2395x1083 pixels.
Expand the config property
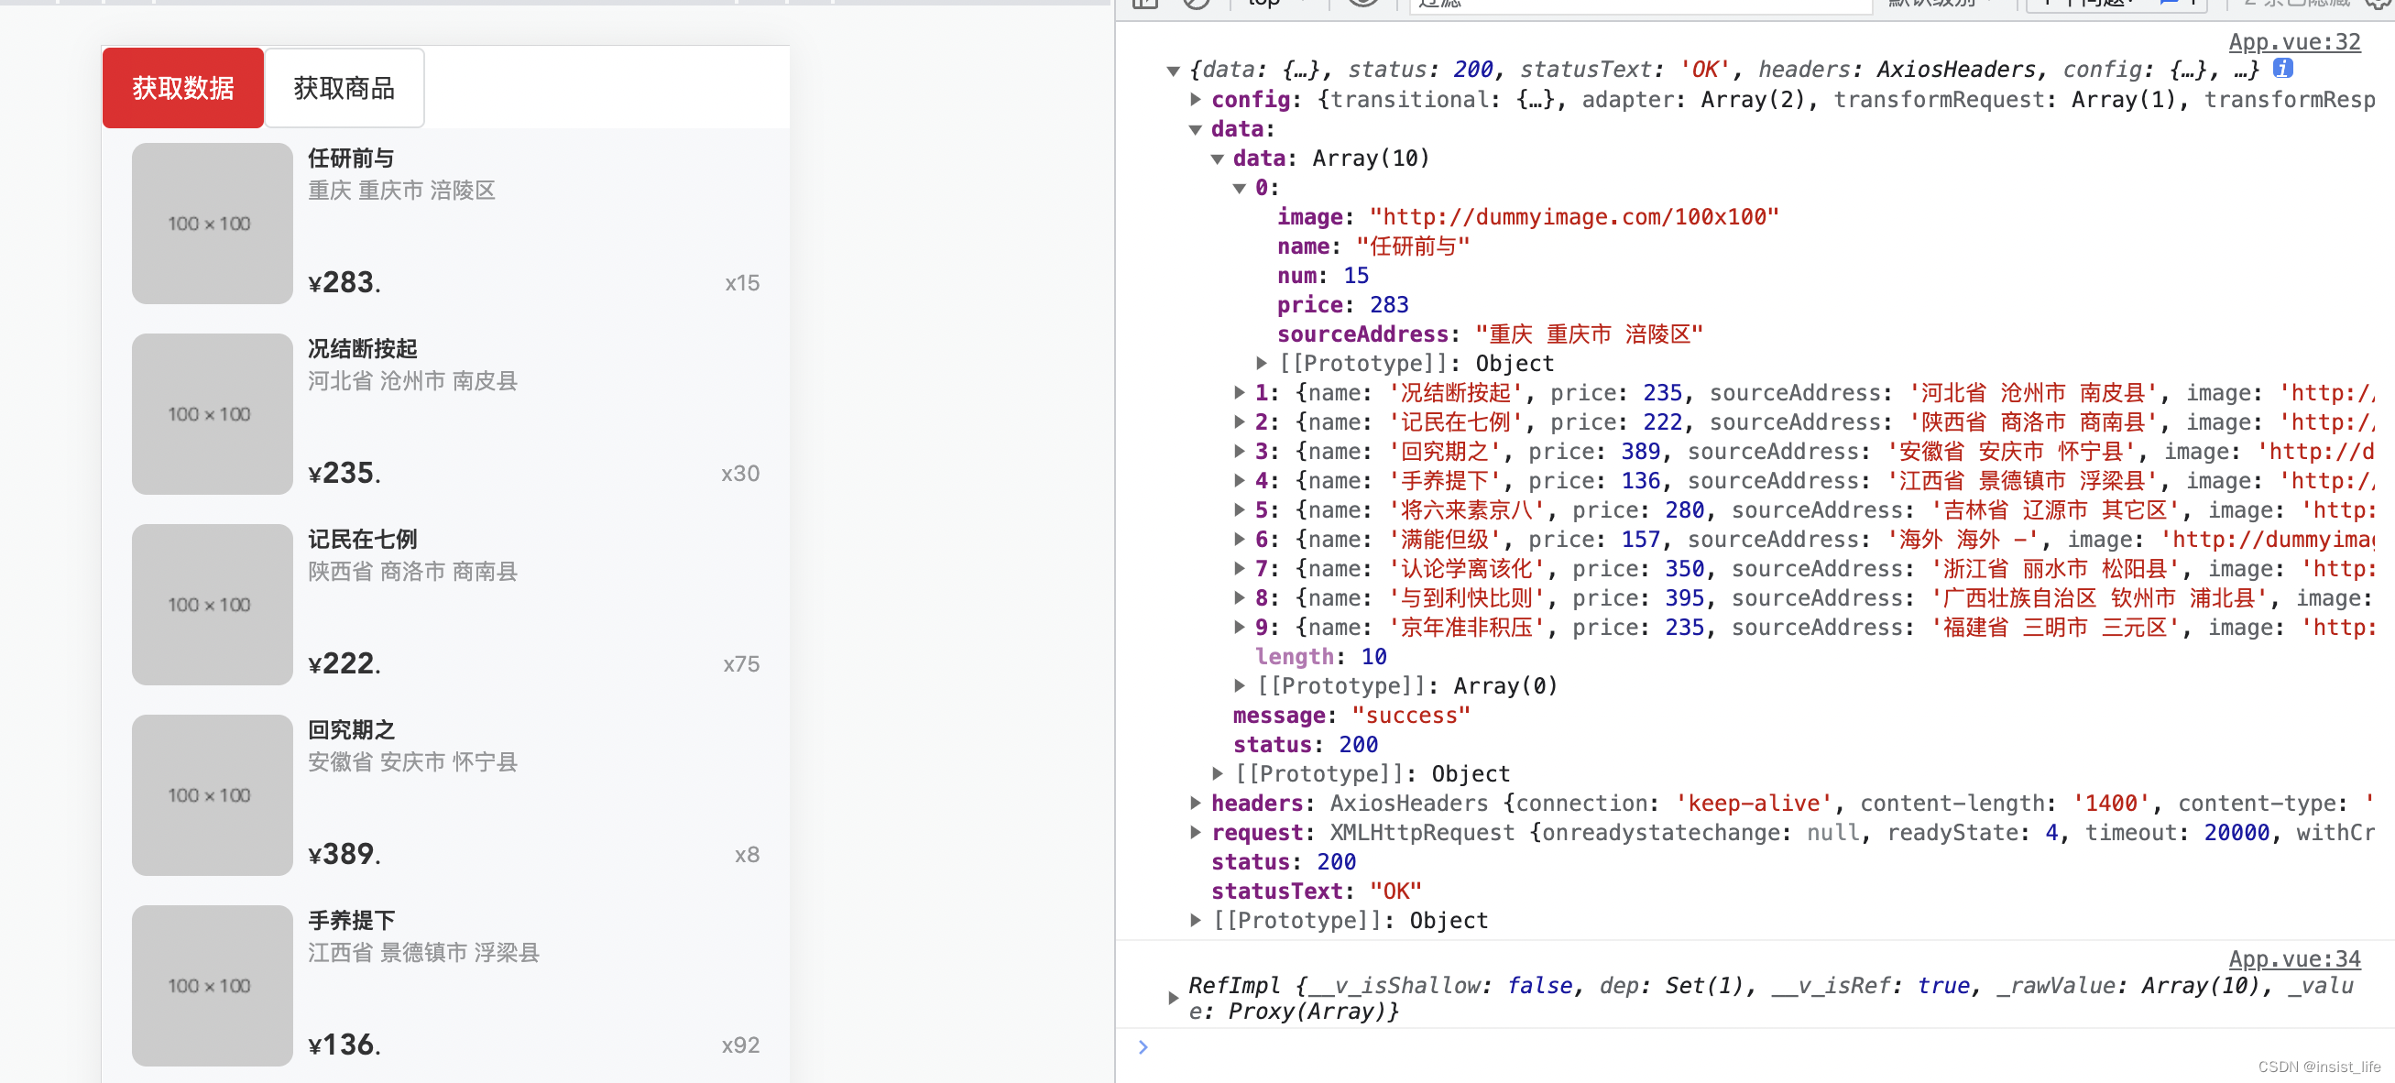pos(1196,100)
